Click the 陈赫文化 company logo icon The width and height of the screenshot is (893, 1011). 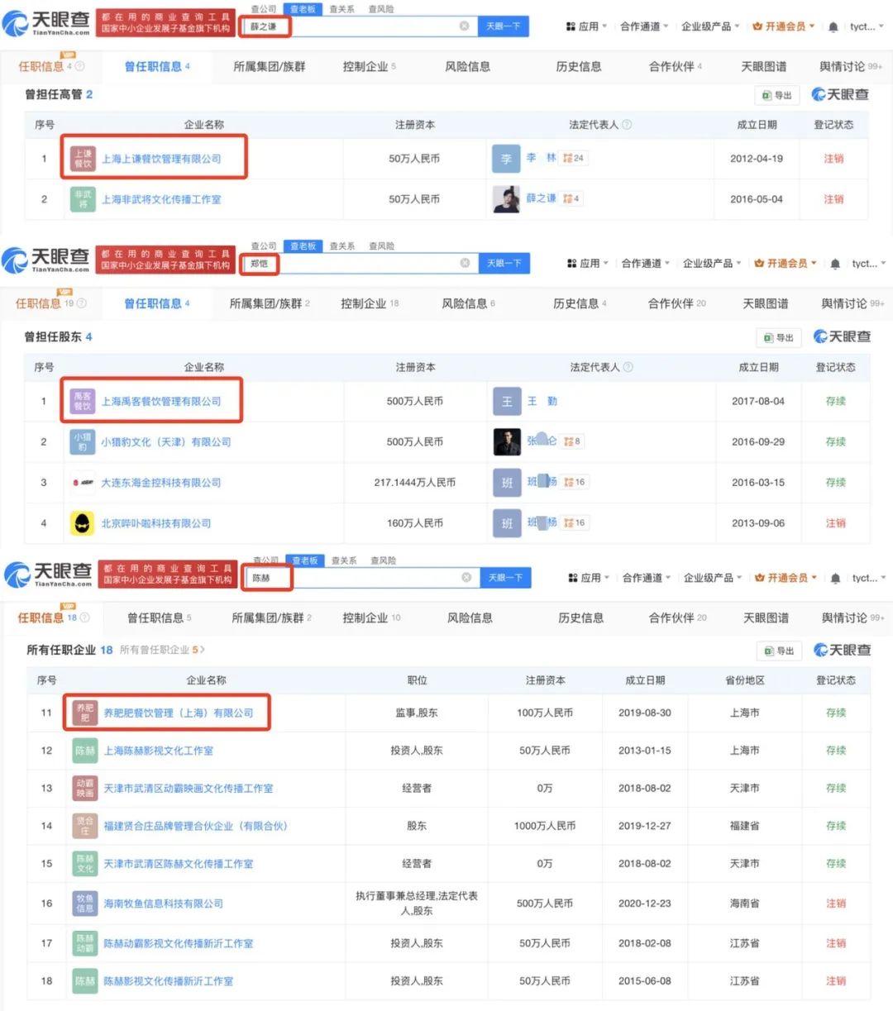pyautogui.click(x=85, y=864)
